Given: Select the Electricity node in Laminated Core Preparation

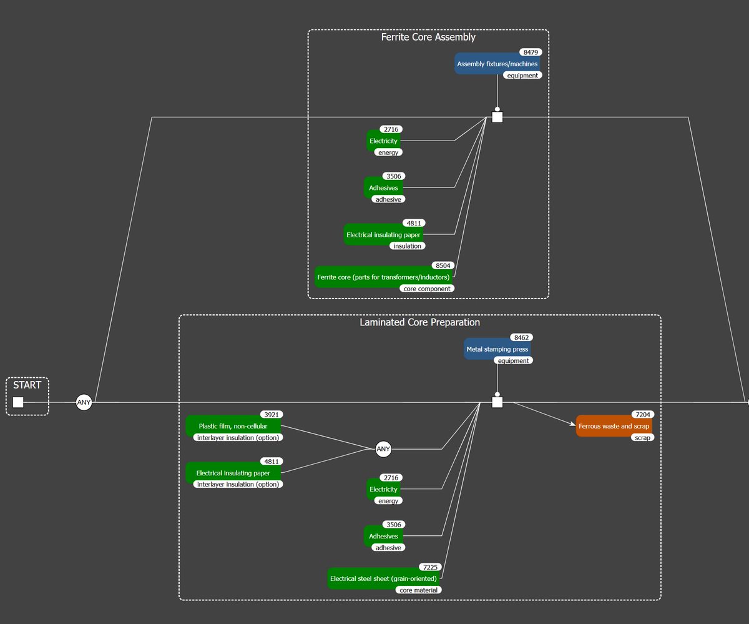Looking at the screenshot, I should coord(383,489).
